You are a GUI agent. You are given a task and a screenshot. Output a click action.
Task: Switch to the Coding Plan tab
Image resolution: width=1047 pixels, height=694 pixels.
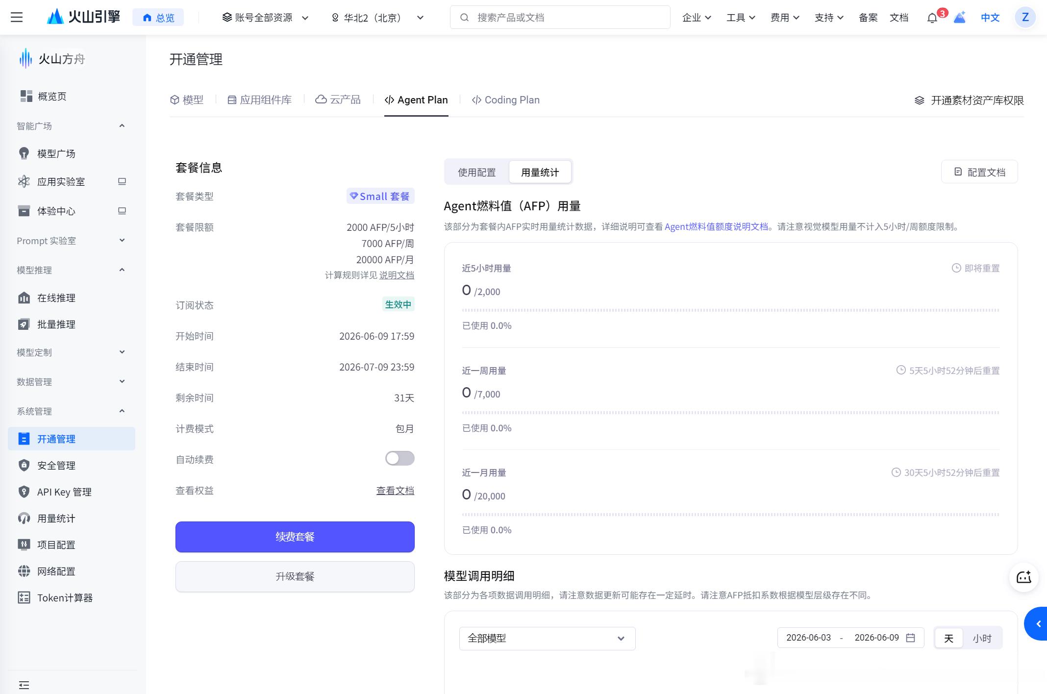tap(506, 100)
